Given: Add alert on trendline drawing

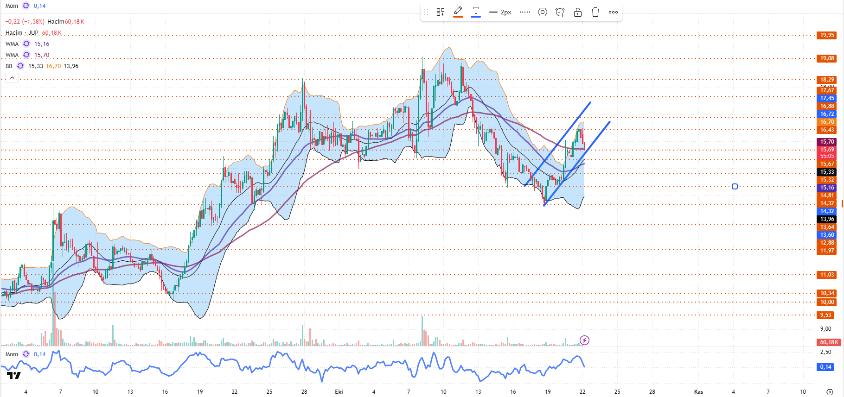Looking at the screenshot, I should pyautogui.click(x=560, y=12).
